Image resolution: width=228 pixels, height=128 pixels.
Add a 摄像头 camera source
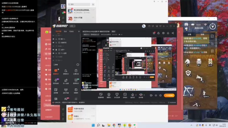tap(109, 96)
